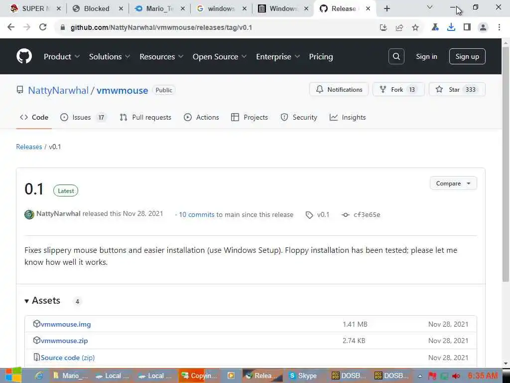This screenshot has width=510, height=383.
Task: Expand the Enterprise menu
Action: pyautogui.click(x=278, y=56)
